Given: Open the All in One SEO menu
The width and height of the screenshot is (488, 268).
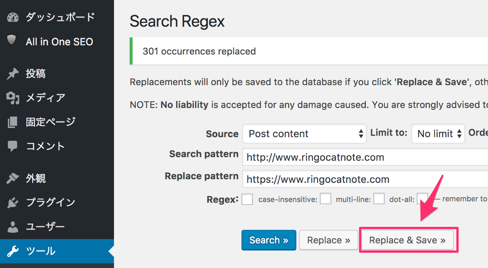Looking at the screenshot, I should 59,42.
